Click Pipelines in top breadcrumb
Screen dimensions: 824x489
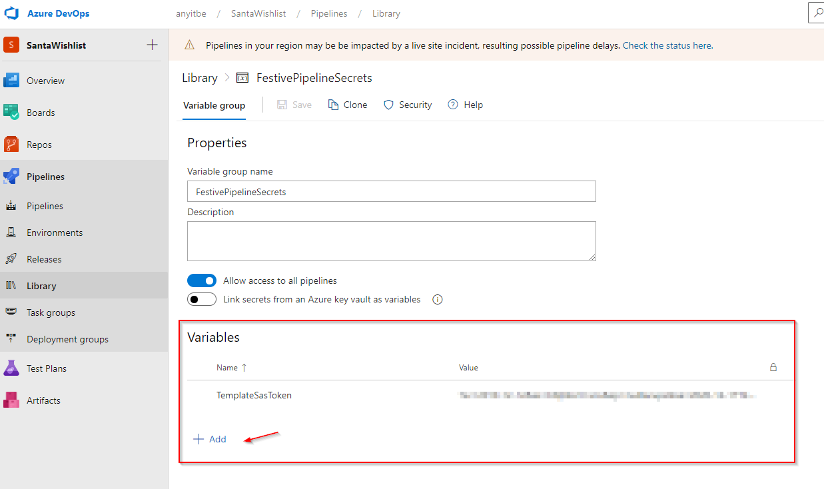(x=329, y=13)
